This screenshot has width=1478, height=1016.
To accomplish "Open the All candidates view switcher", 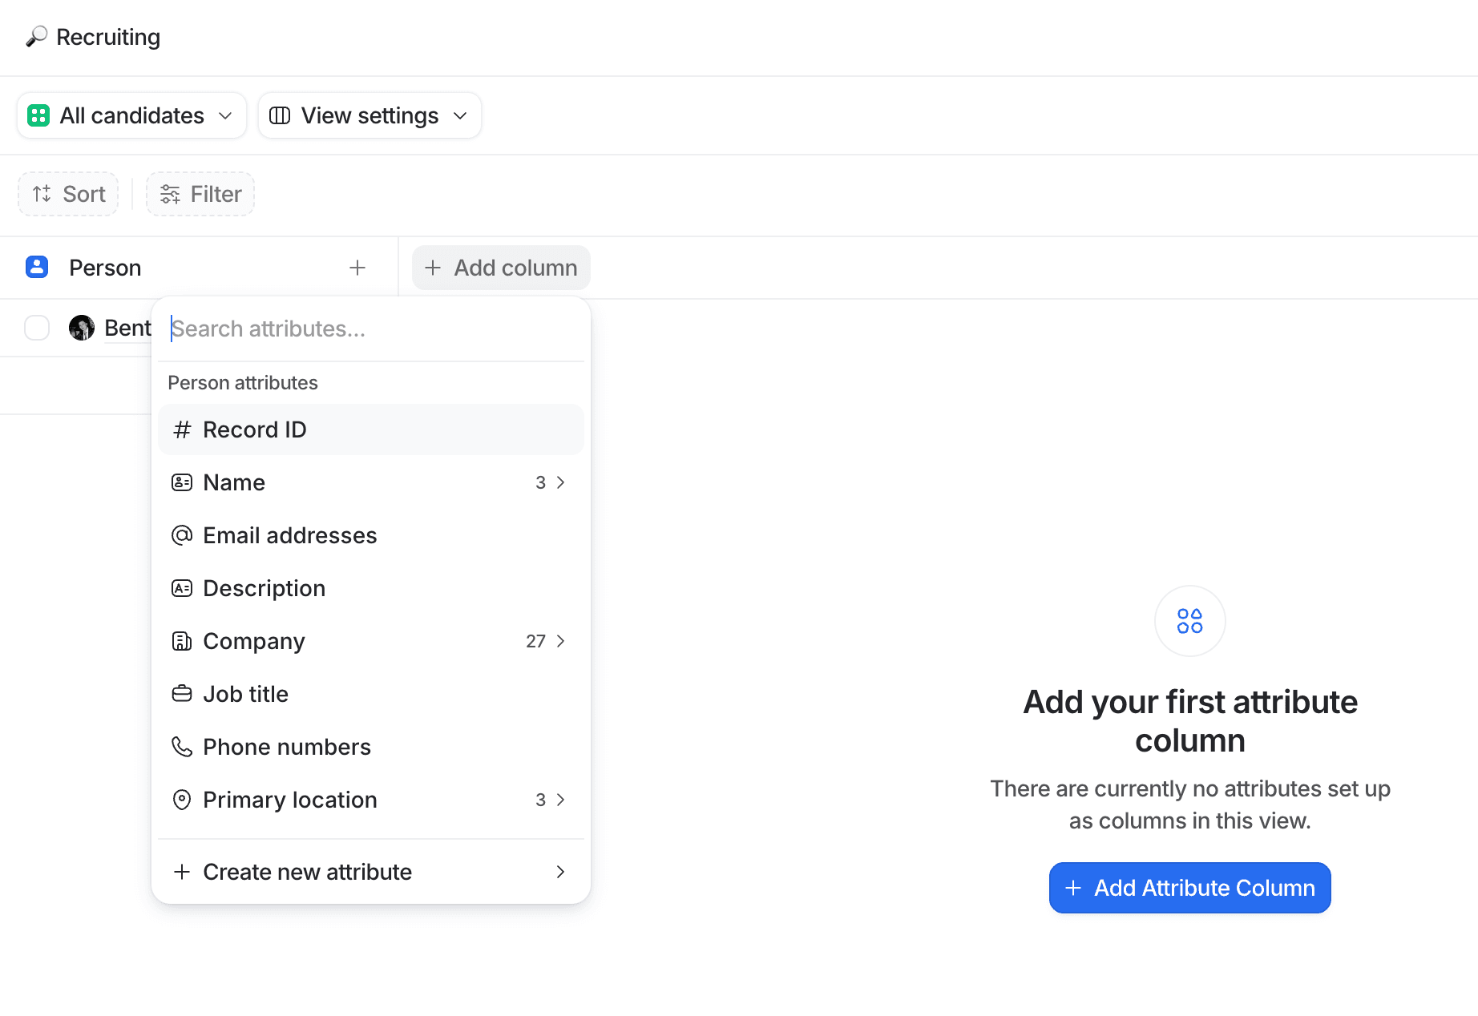I will [x=131, y=115].
